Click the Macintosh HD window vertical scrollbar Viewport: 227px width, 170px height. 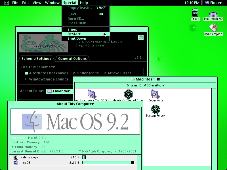(214, 127)
